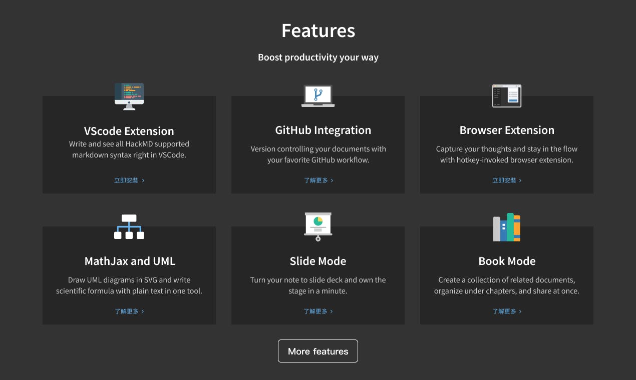Click the GitHub Integration heading
The height and width of the screenshot is (380, 636).
pos(323,130)
